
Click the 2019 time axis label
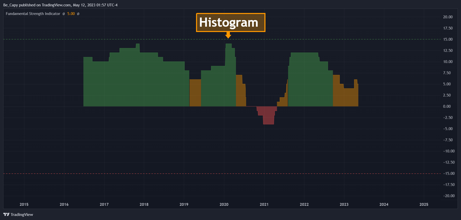coord(184,205)
